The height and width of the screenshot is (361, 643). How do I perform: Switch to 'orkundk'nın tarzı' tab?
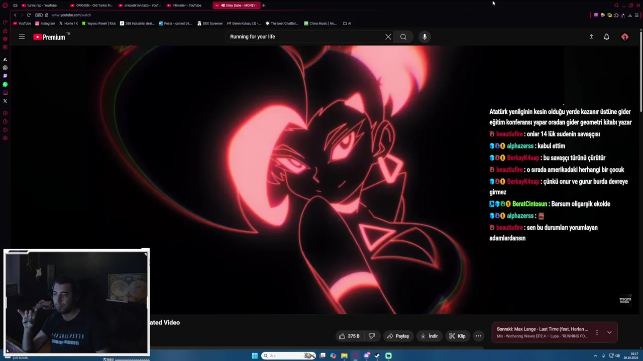[x=139, y=6]
